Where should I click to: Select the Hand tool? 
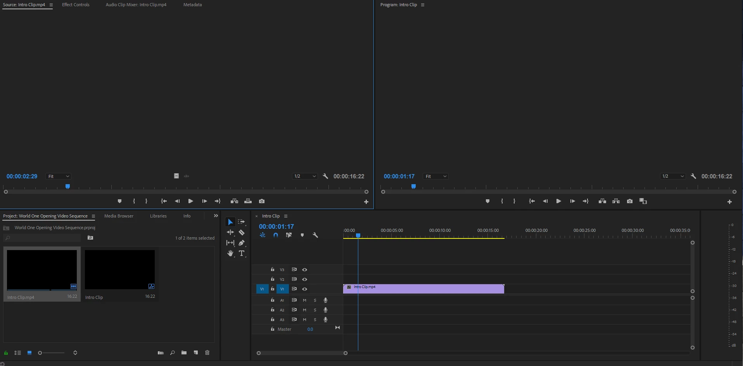click(x=230, y=253)
